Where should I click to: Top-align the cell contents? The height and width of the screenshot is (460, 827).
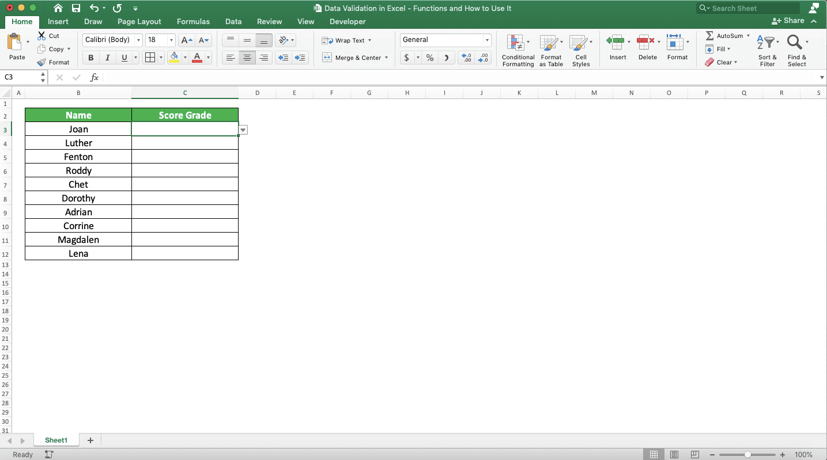pyautogui.click(x=231, y=40)
